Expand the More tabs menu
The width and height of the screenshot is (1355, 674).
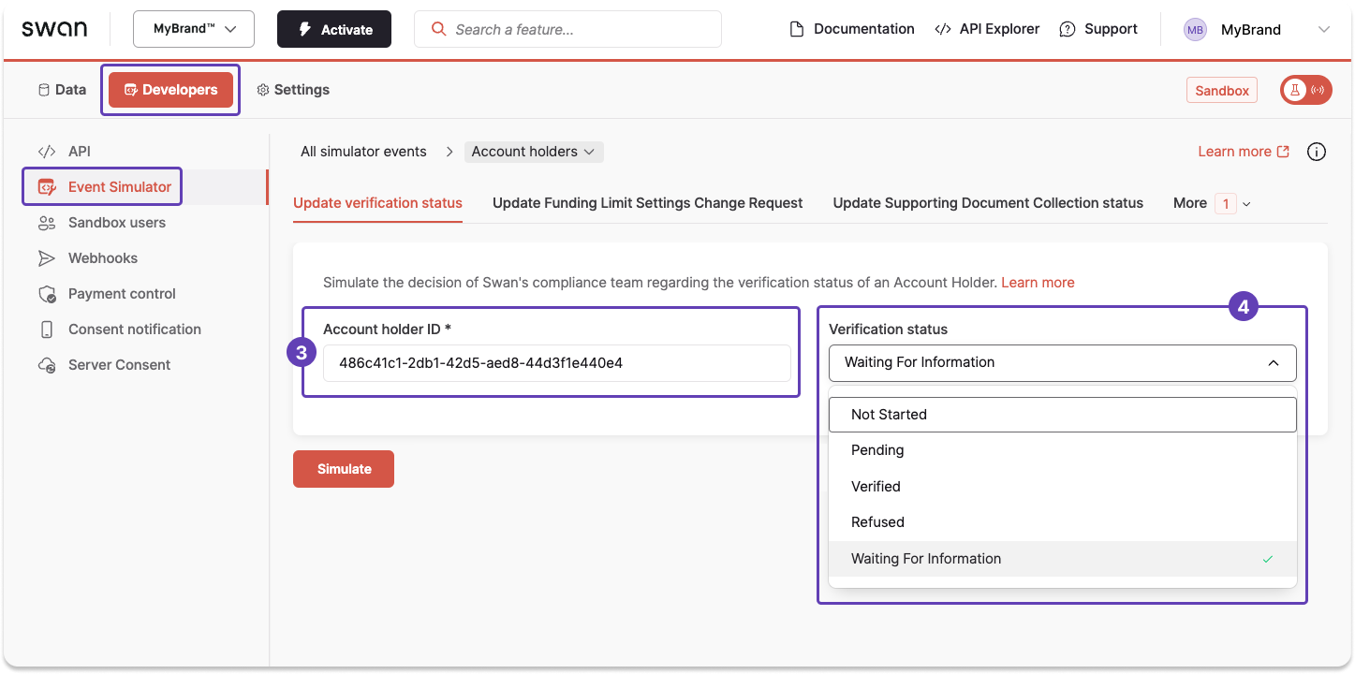click(x=1211, y=203)
